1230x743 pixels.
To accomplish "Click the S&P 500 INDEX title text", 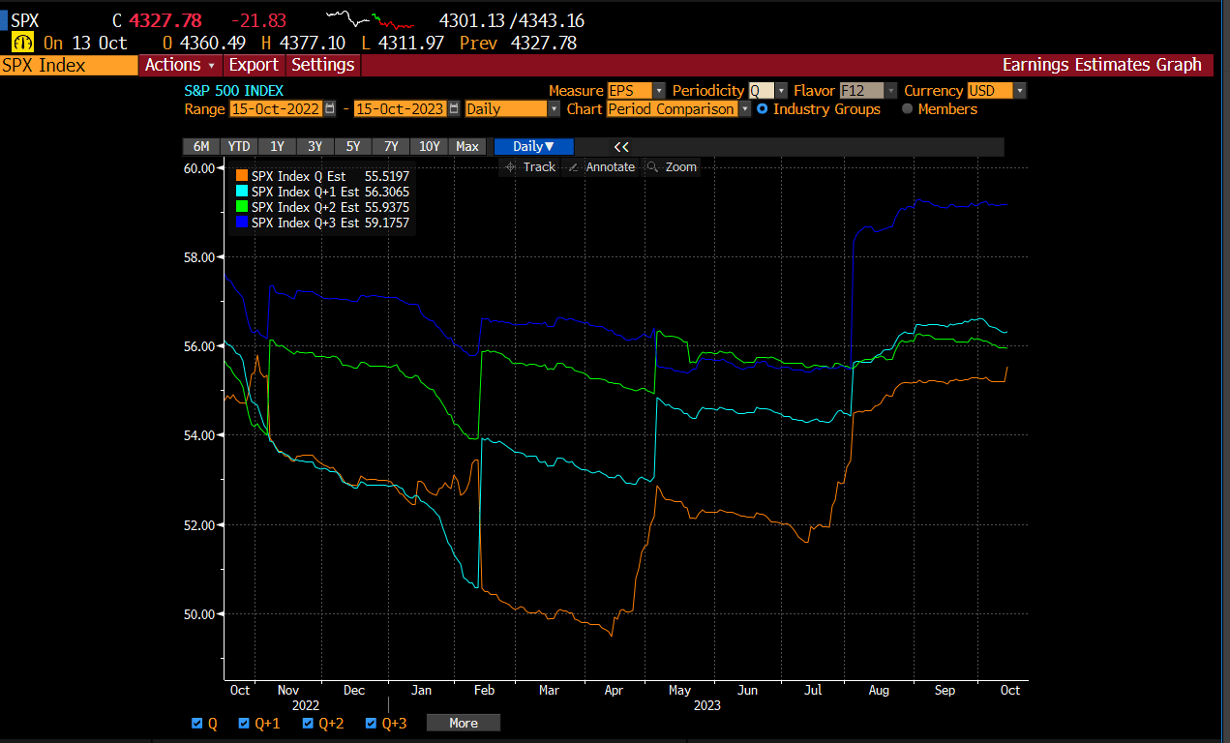I will pyautogui.click(x=234, y=90).
